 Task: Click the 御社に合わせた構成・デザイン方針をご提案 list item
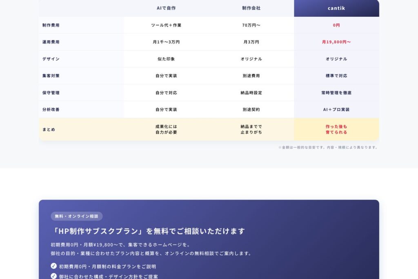104,276
